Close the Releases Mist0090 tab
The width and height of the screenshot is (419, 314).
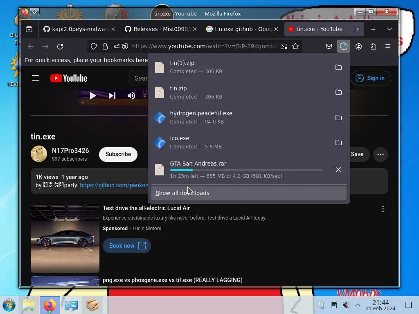(x=195, y=29)
